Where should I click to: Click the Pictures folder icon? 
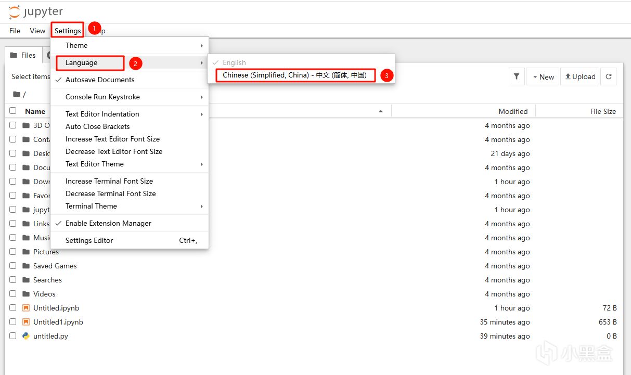(x=26, y=252)
